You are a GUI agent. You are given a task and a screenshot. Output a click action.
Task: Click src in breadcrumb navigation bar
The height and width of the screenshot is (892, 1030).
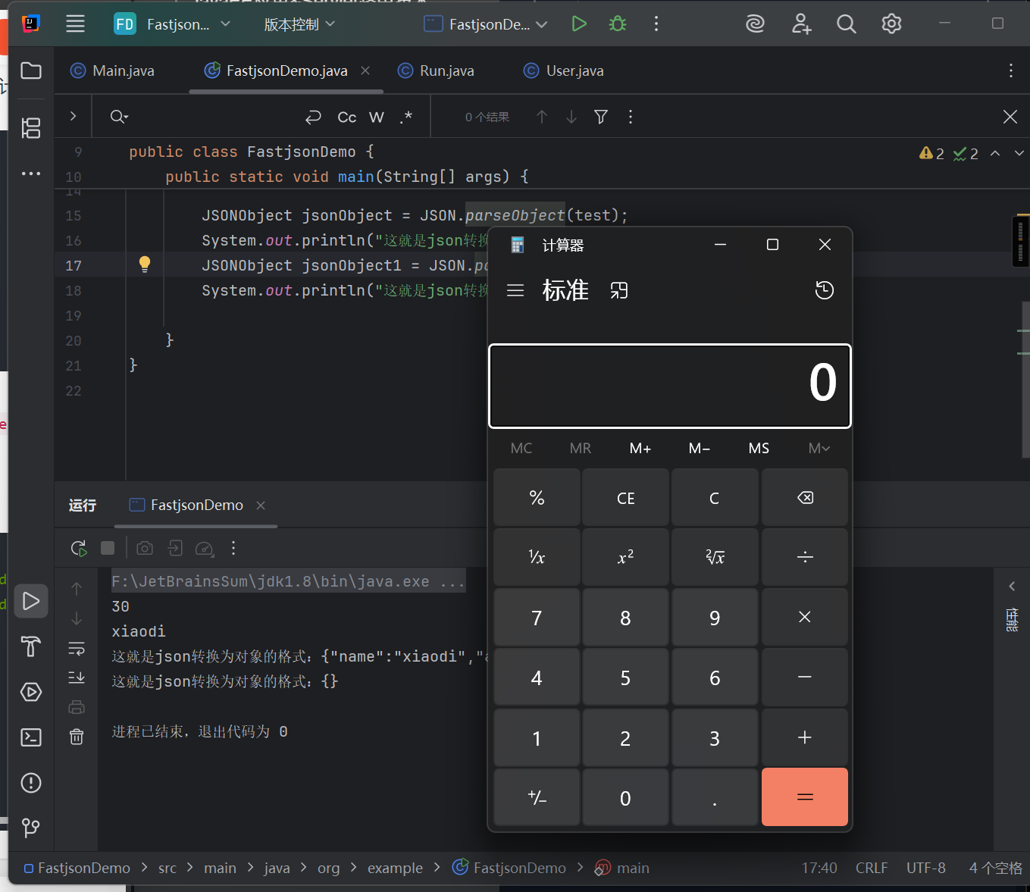167,868
